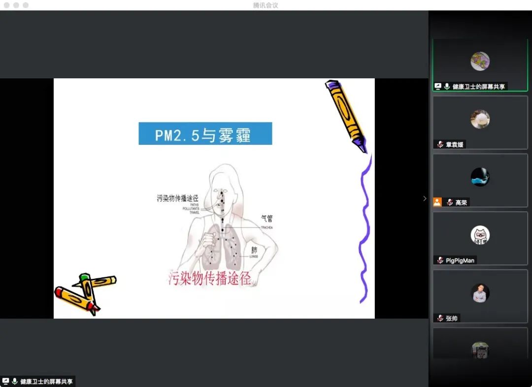Viewport: 532px width, 387px height.
Task: Click 健康卫士 screen-share icon in top tile
Action: point(438,86)
